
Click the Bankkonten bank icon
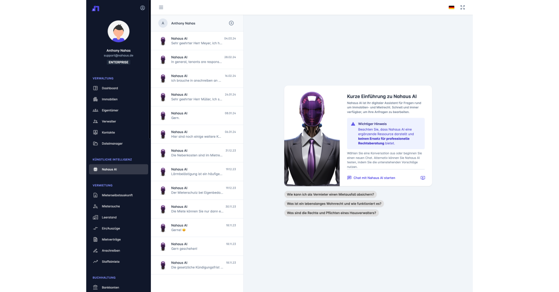click(95, 287)
